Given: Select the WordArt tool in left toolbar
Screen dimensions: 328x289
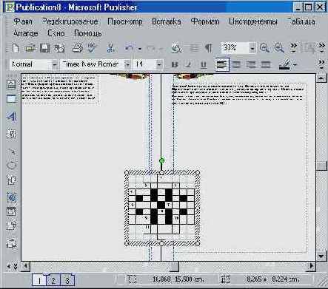Looking at the screenshot, I should point(11,116).
